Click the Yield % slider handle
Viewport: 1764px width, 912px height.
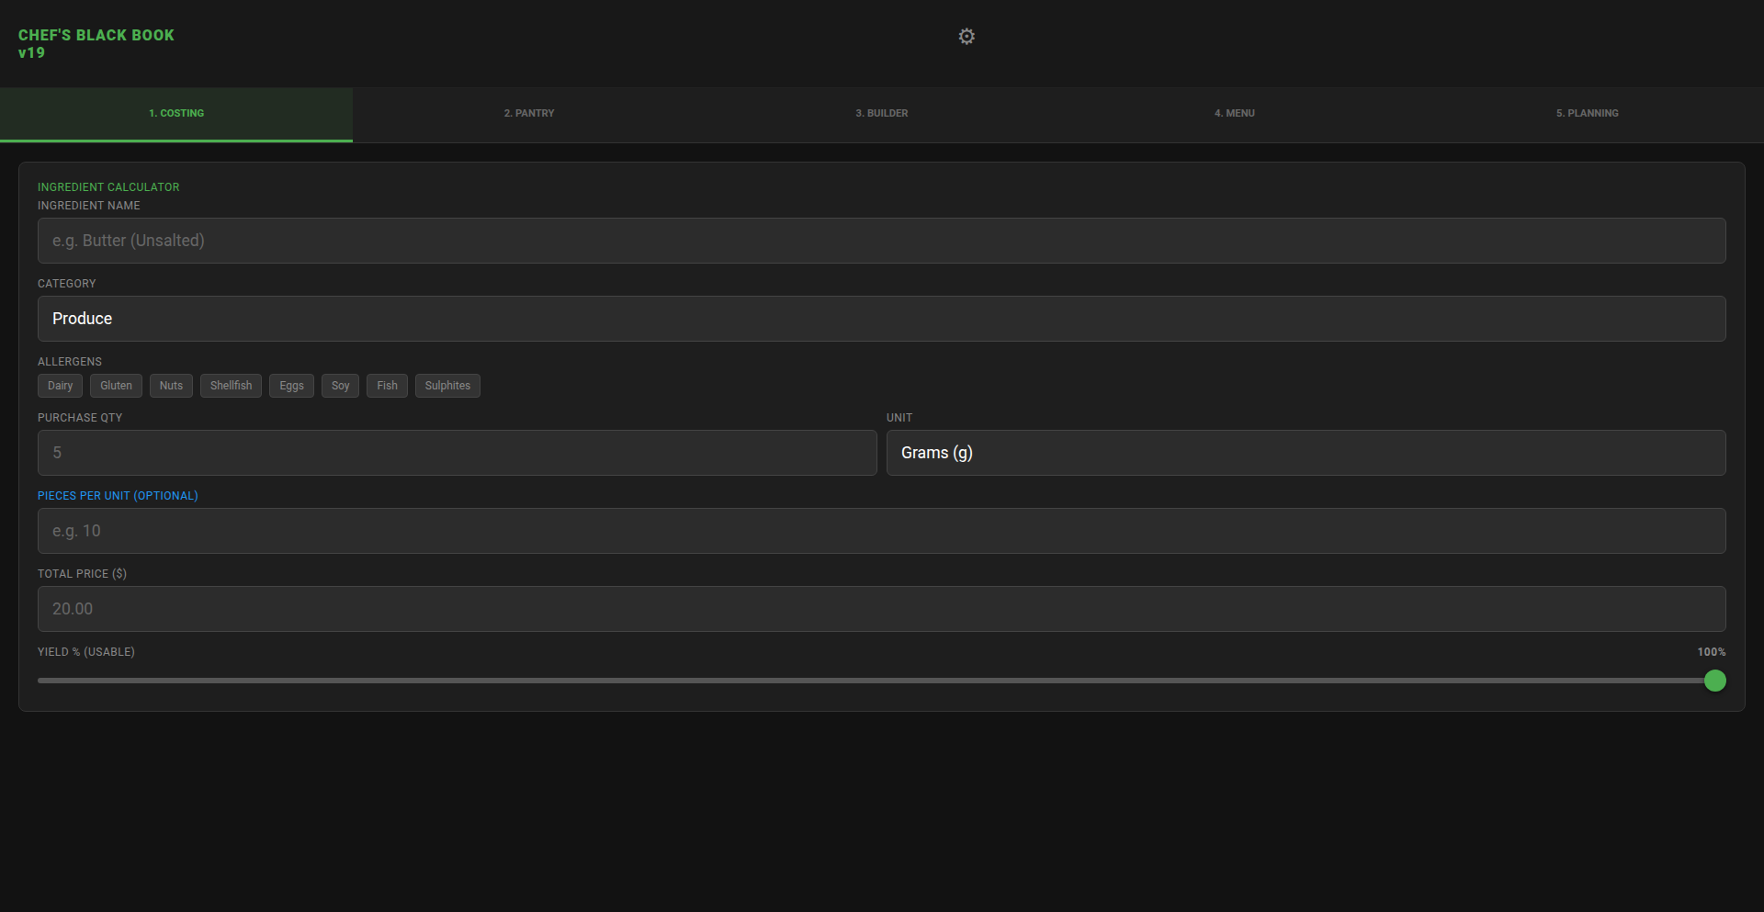(x=1714, y=681)
